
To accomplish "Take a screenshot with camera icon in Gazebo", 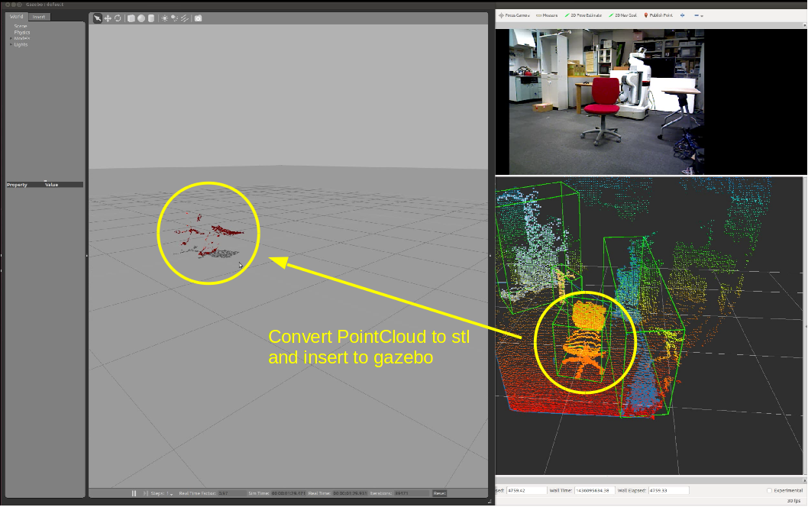I will coord(198,18).
